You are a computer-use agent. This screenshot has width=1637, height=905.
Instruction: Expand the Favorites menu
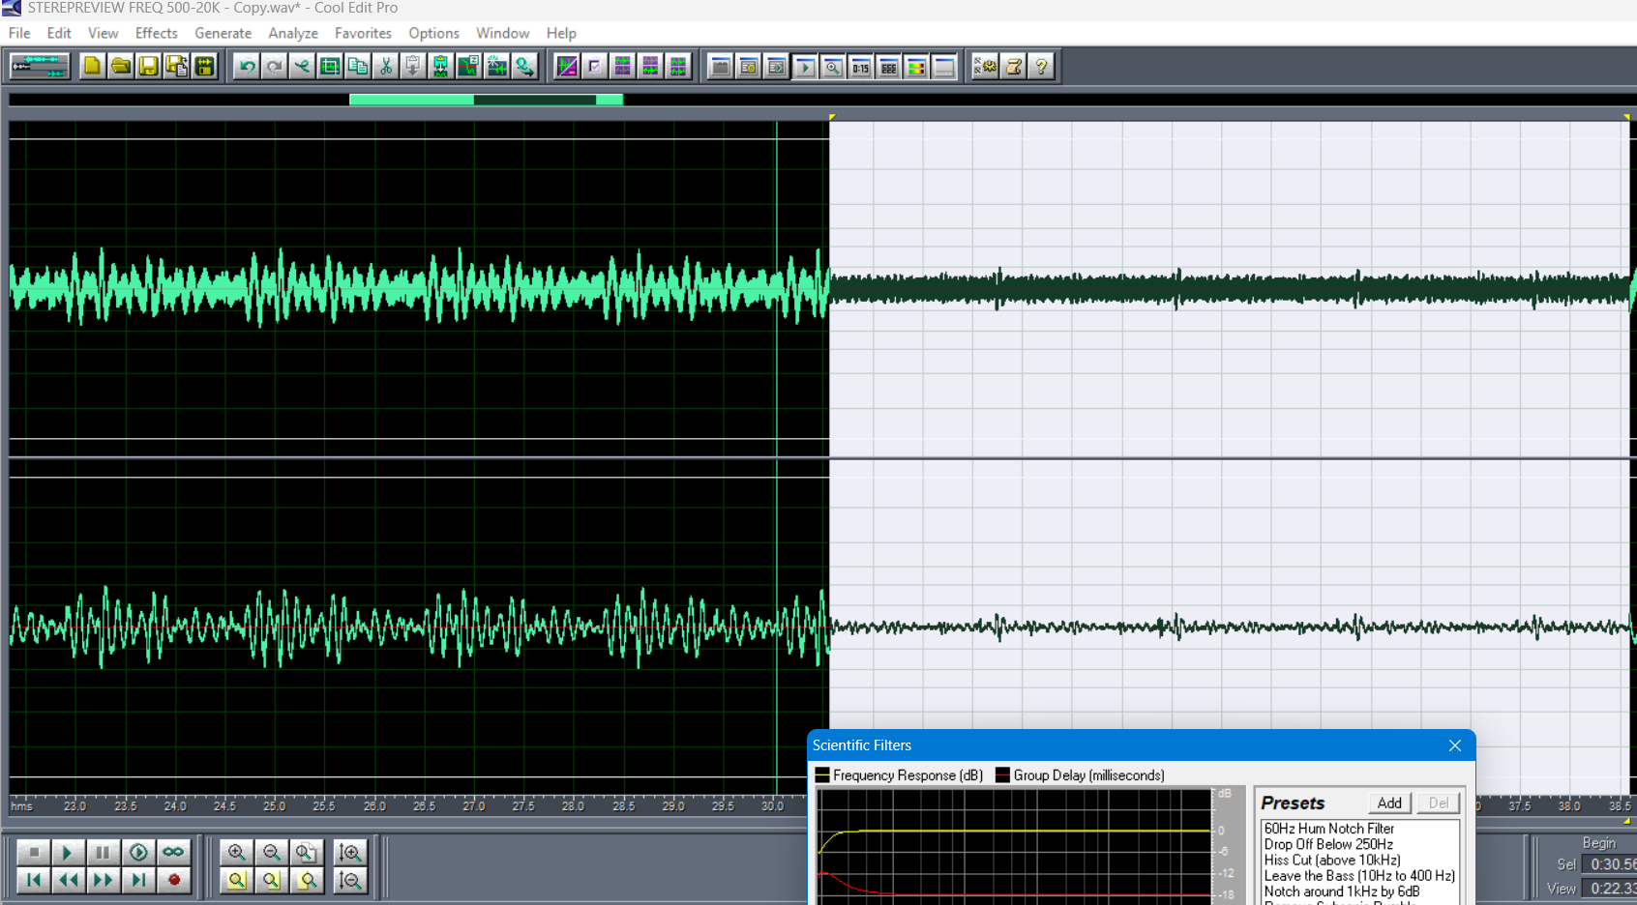pyautogui.click(x=363, y=33)
